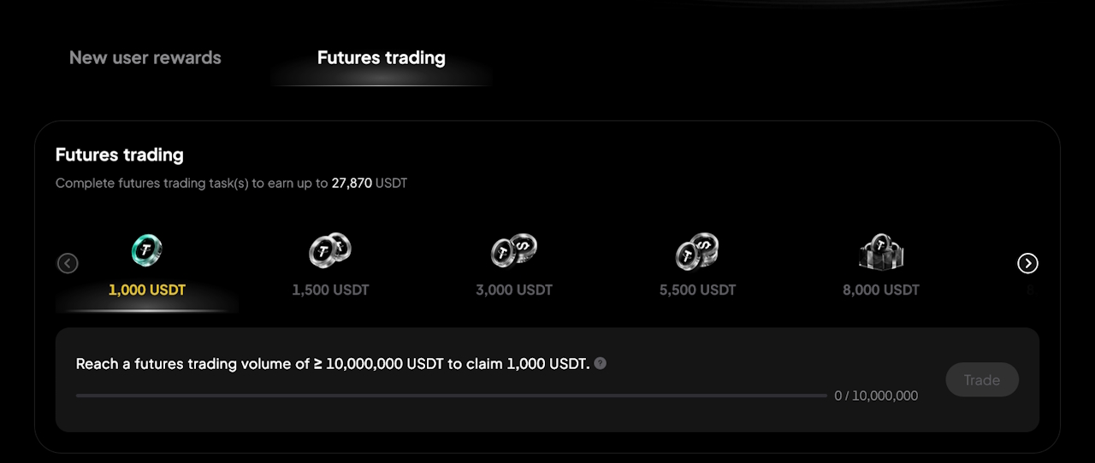1095x463 pixels.
Task: Click the Futures trading card heading
Action: 120,155
